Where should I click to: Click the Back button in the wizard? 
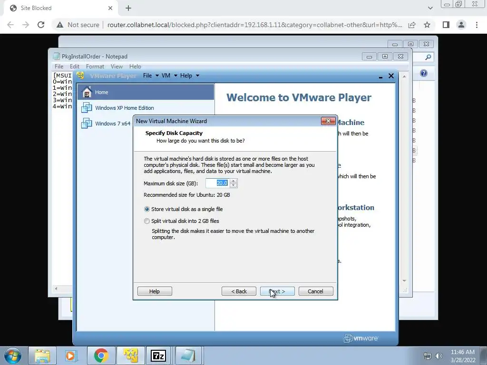point(239,291)
